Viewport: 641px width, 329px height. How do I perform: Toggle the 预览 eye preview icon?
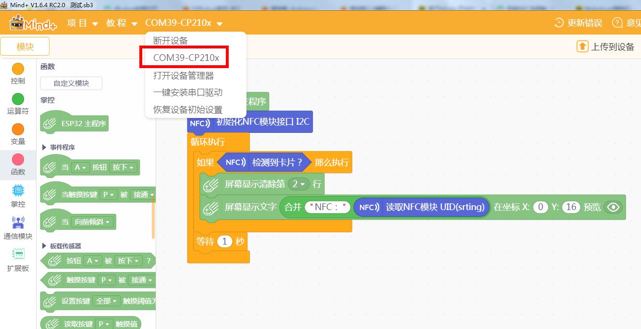pyautogui.click(x=614, y=207)
